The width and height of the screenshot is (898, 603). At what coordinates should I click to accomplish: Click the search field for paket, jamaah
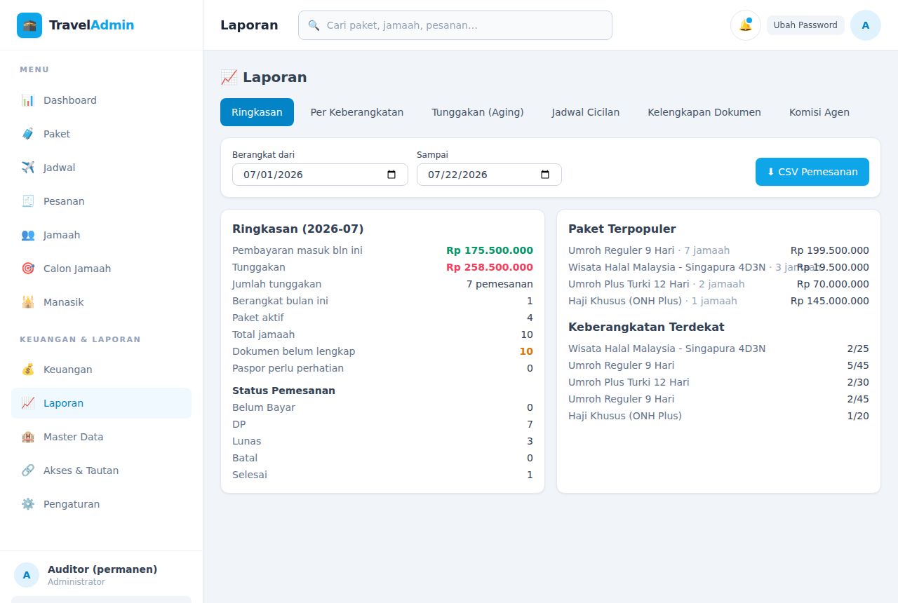click(455, 25)
